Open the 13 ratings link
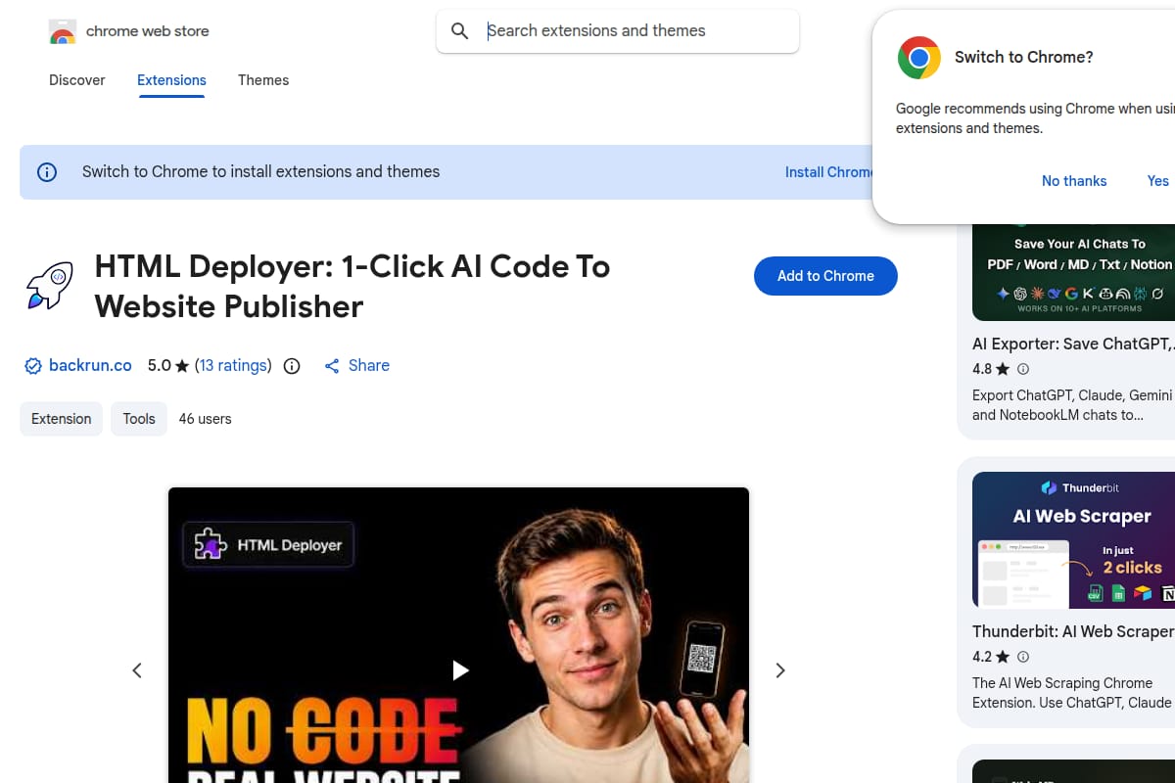The height and width of the screenshot is (783, 1175). (x=233, y=365)
